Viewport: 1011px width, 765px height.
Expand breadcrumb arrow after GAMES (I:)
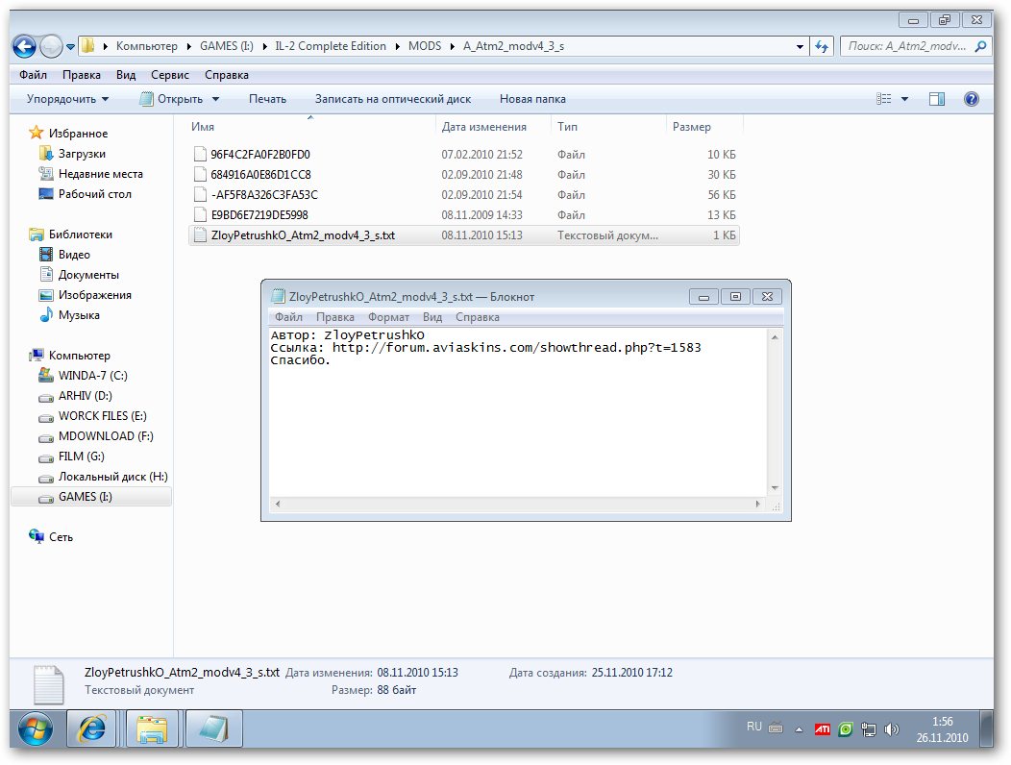264,46
